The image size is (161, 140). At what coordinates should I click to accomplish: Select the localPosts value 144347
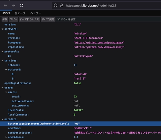[78, 110]
